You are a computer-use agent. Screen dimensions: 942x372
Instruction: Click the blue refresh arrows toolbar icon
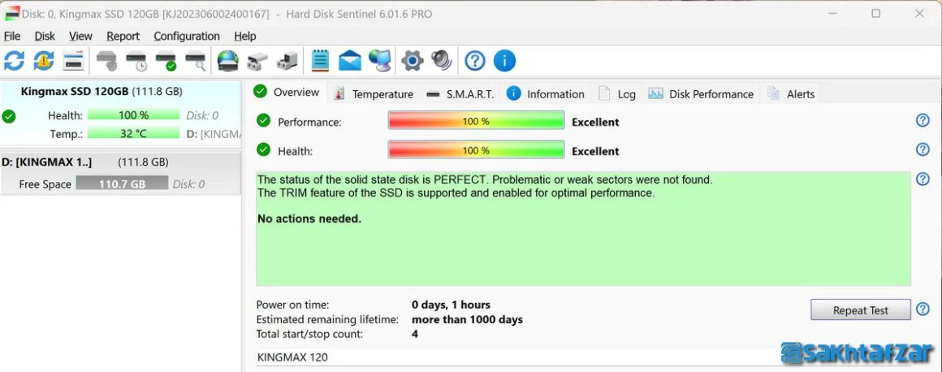15,61
